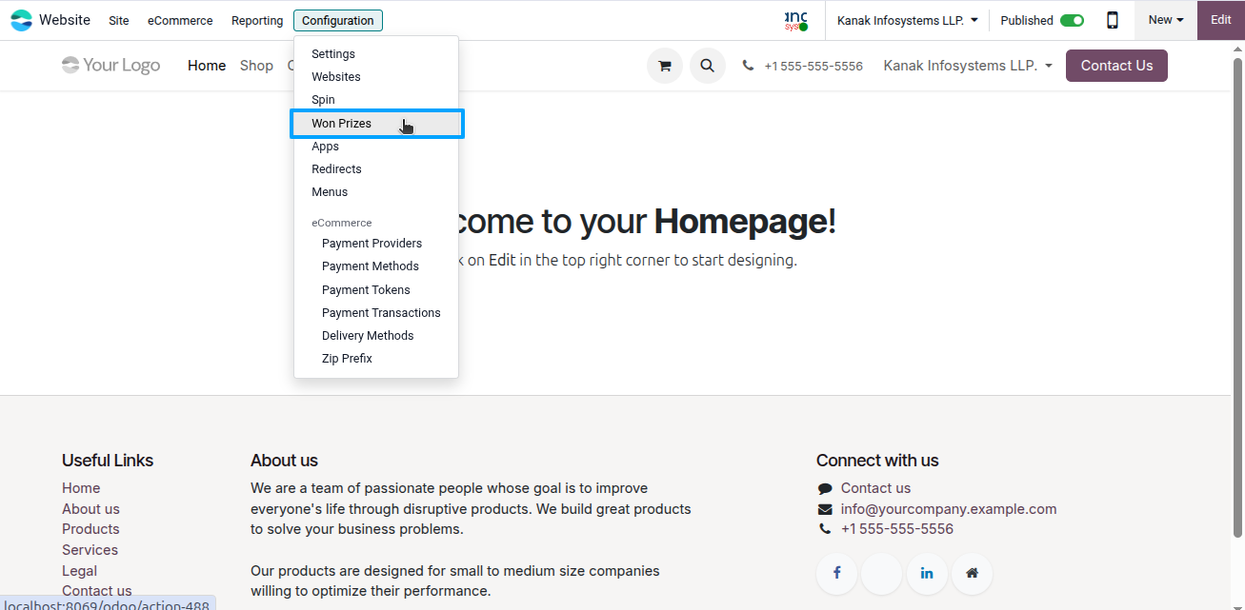Expand Kanak Infosystems LLP. user menu in header
Viewport: 1245px width, 610px height.
tap(968, 66)
